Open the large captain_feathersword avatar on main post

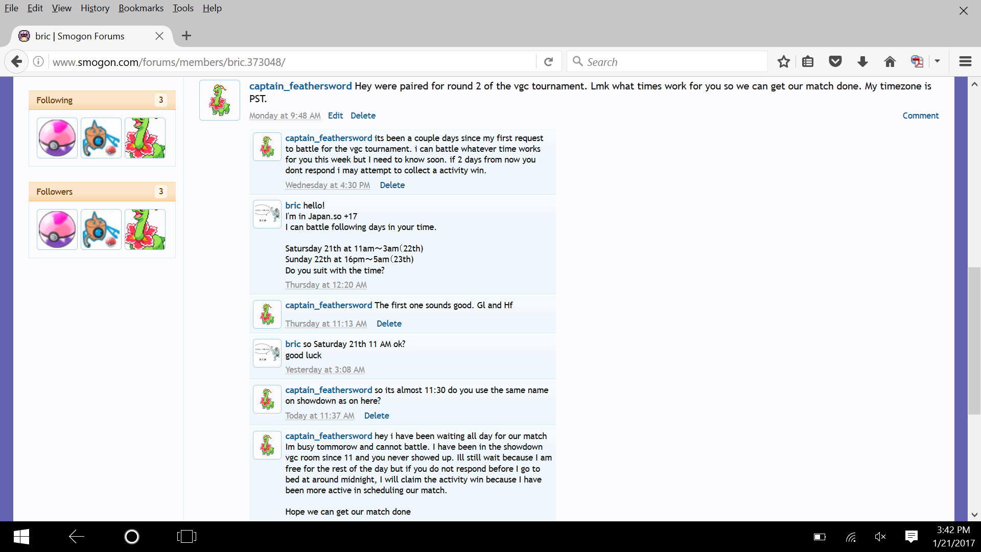click(x=220, y=100)
